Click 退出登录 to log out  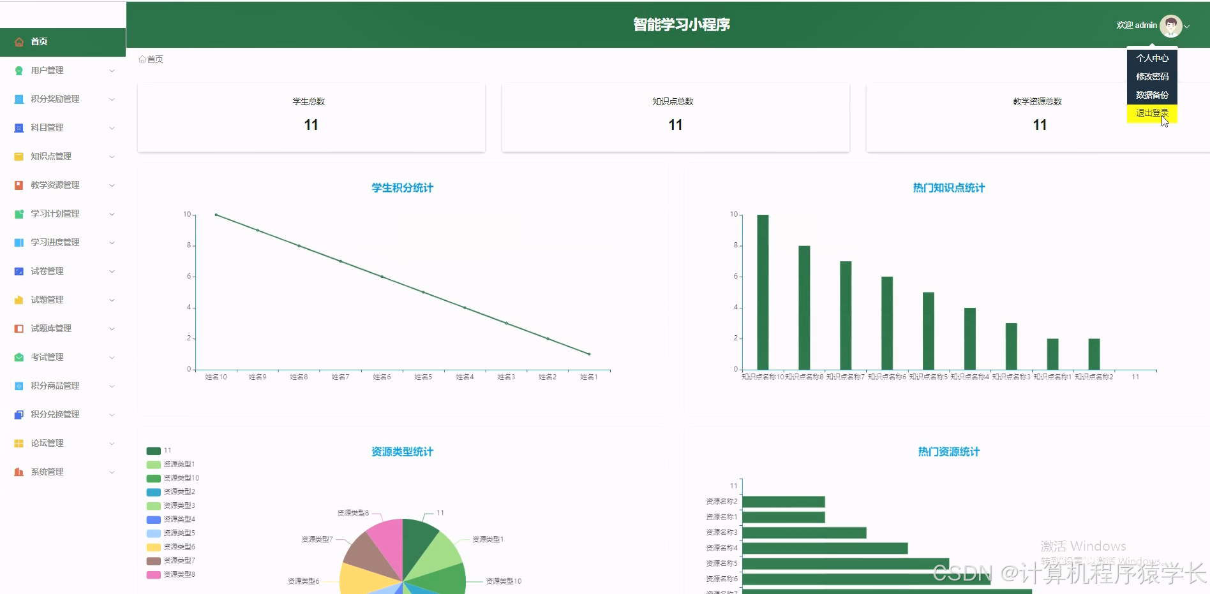tap(1152, 113)
